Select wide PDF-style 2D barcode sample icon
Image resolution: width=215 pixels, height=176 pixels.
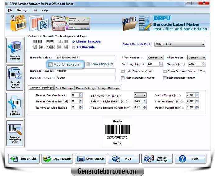tap(50, 47)
